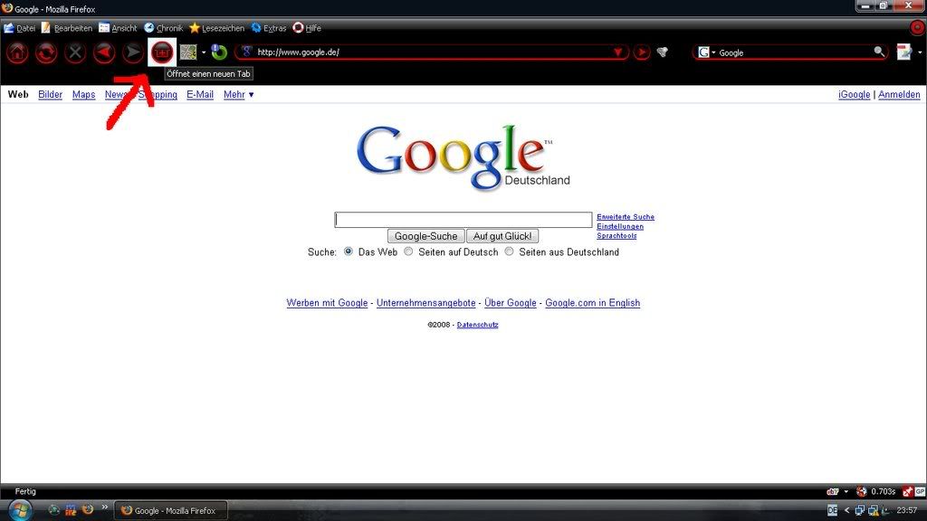927x521 pixels.
Task: Click the red arrow icon in the status bar
Action: [x=907, y=491]
